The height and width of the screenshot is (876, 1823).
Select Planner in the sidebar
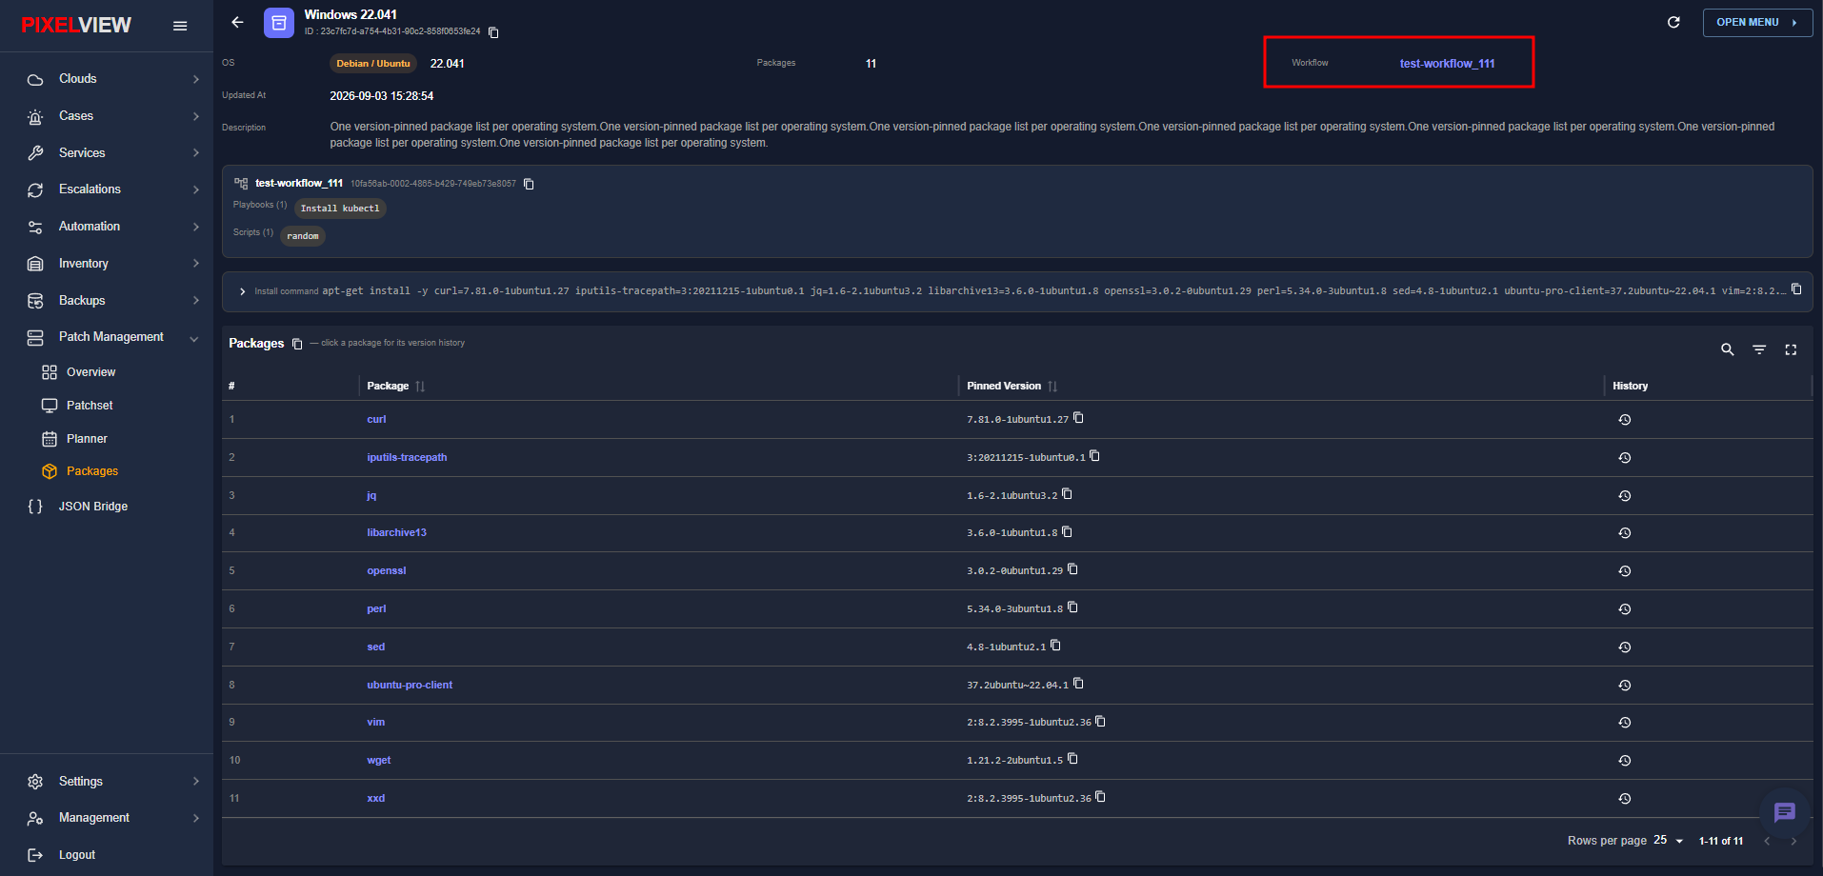pyautogui.click(x=87, y=439)
